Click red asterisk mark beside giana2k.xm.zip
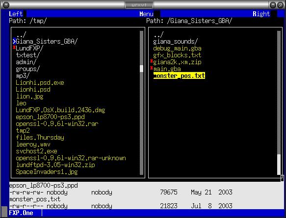Viewport: 286px width, 218px height. (x=152, y=61)
